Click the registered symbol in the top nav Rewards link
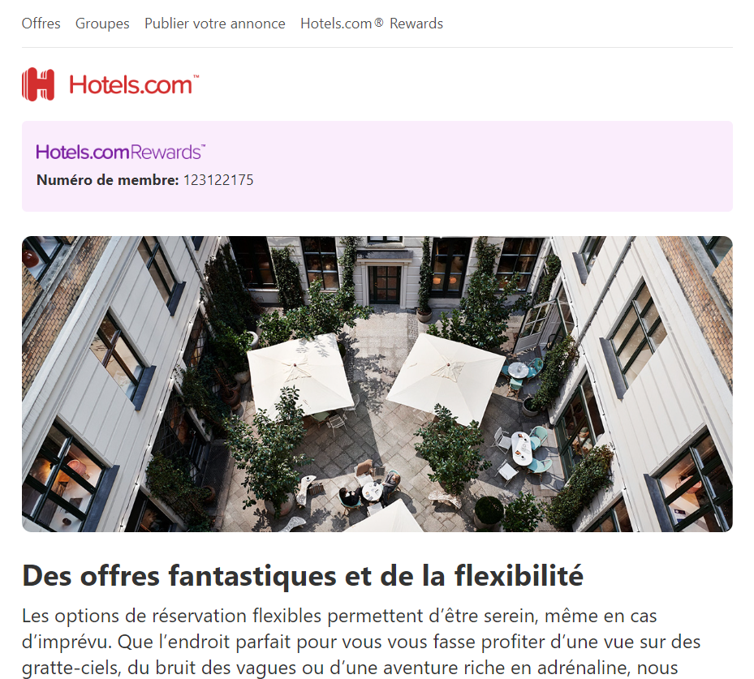Viewport: 754px width, 679px height. coord(379,22)
